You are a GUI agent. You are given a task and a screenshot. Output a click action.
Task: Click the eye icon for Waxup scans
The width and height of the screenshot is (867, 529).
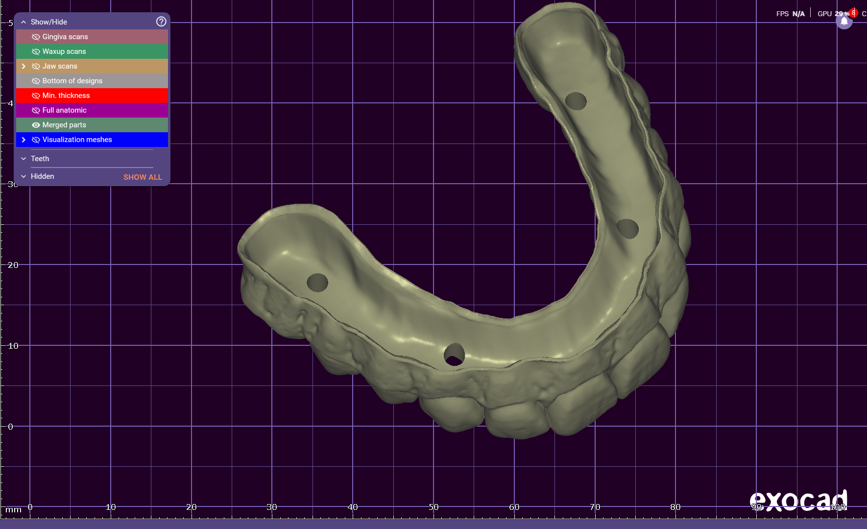click(36, 51)
